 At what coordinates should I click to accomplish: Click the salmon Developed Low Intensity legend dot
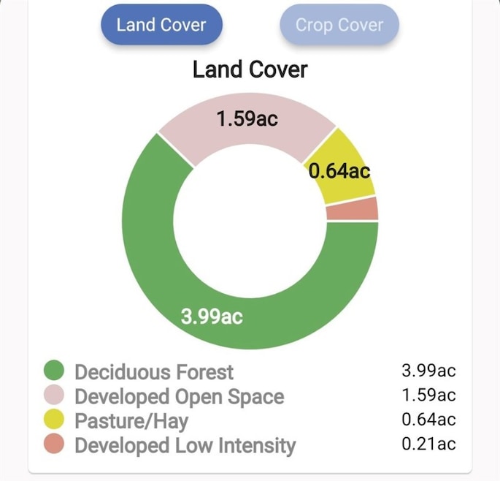[x=54, y=444]
